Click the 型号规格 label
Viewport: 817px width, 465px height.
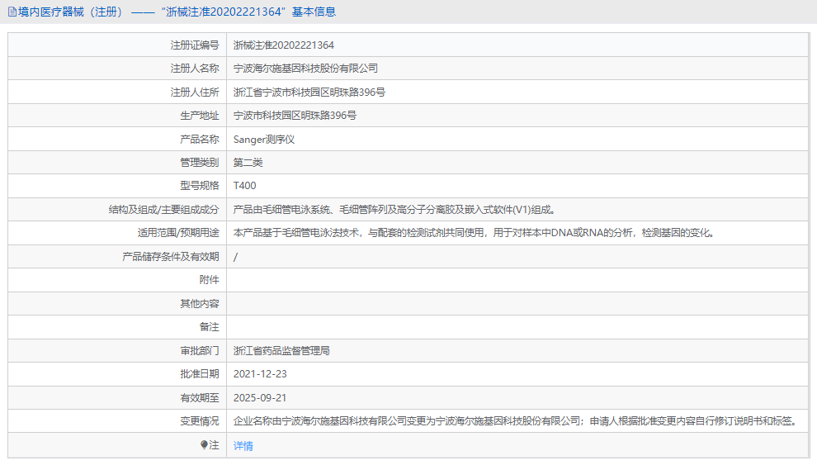200,186
